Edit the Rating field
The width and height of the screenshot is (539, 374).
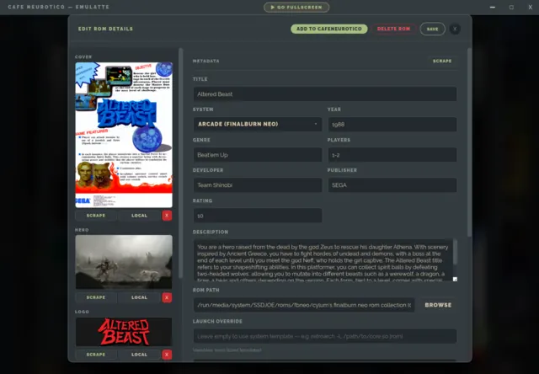(x=258, y=216)
